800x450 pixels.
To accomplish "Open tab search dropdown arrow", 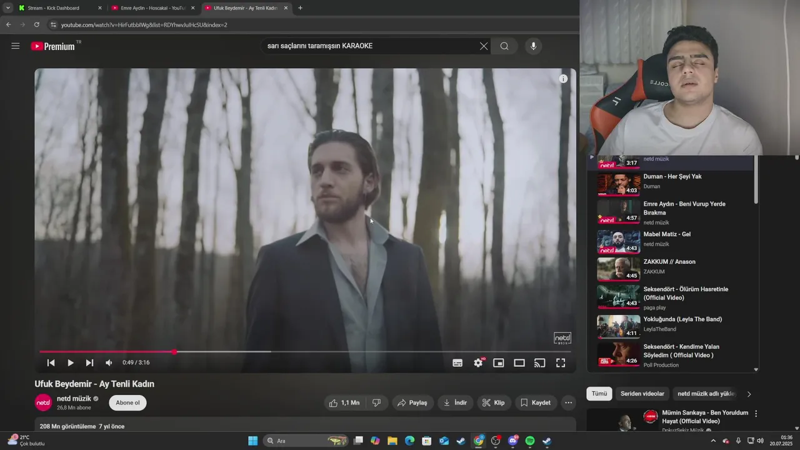I will coord(7,8).
